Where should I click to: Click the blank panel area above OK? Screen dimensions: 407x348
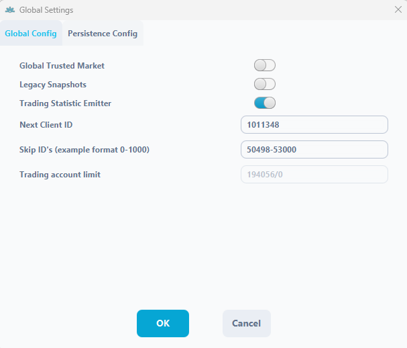pyautogui.click(x=201, y=249)
